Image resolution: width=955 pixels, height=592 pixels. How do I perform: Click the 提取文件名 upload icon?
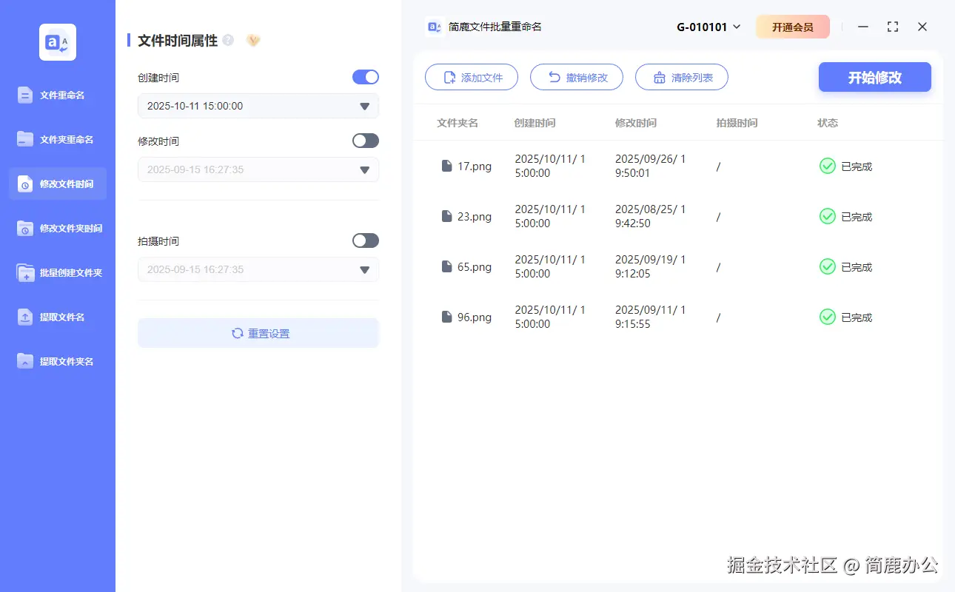(25, 317)
